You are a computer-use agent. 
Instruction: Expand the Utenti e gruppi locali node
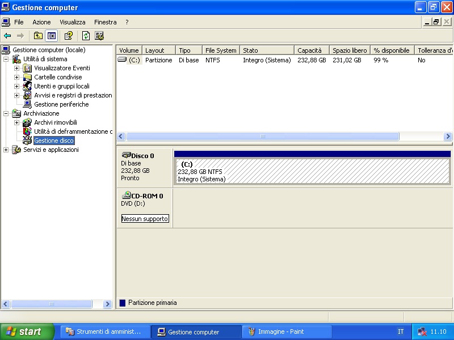[17, 86]
